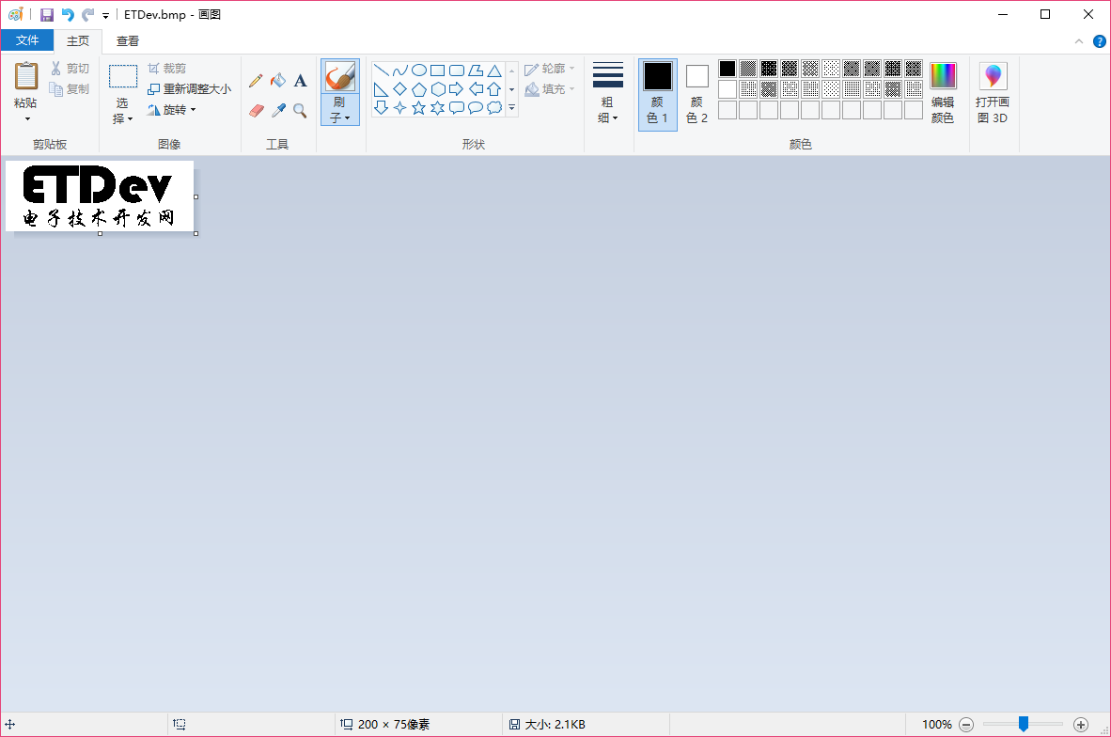
Task: Open the 轮廓 (Outline) dropdown
Action: [550, 69]
